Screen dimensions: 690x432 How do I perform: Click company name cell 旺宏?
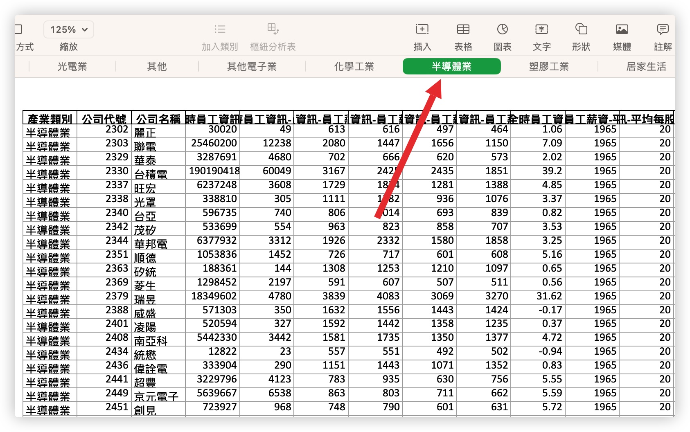pos(158,187)
